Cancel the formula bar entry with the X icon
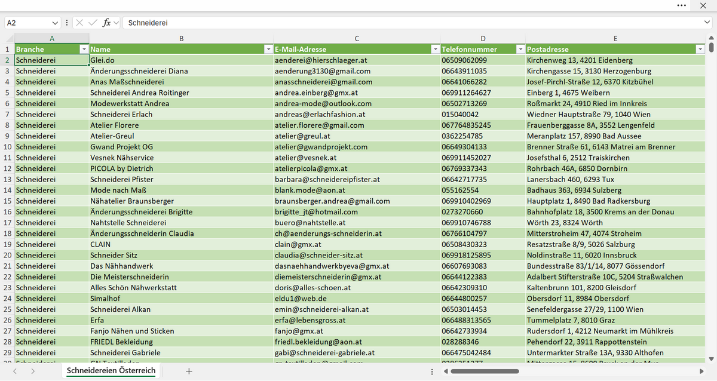The width and height of the screenshot is (717, 381). click(79, 23)
